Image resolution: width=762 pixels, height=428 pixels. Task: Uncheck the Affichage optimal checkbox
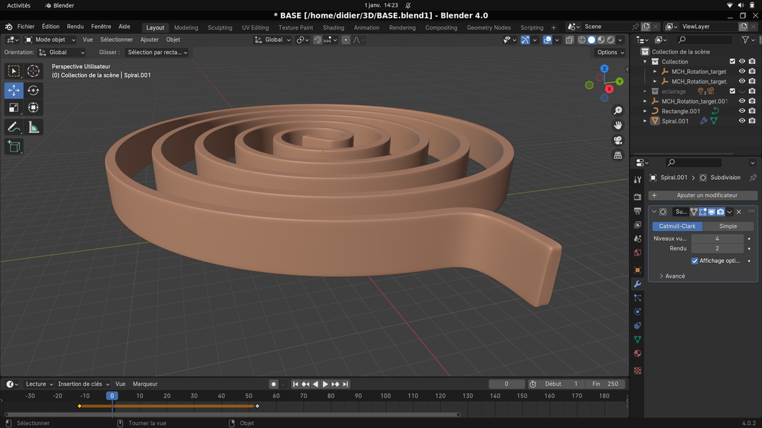[x=695, y=261]
